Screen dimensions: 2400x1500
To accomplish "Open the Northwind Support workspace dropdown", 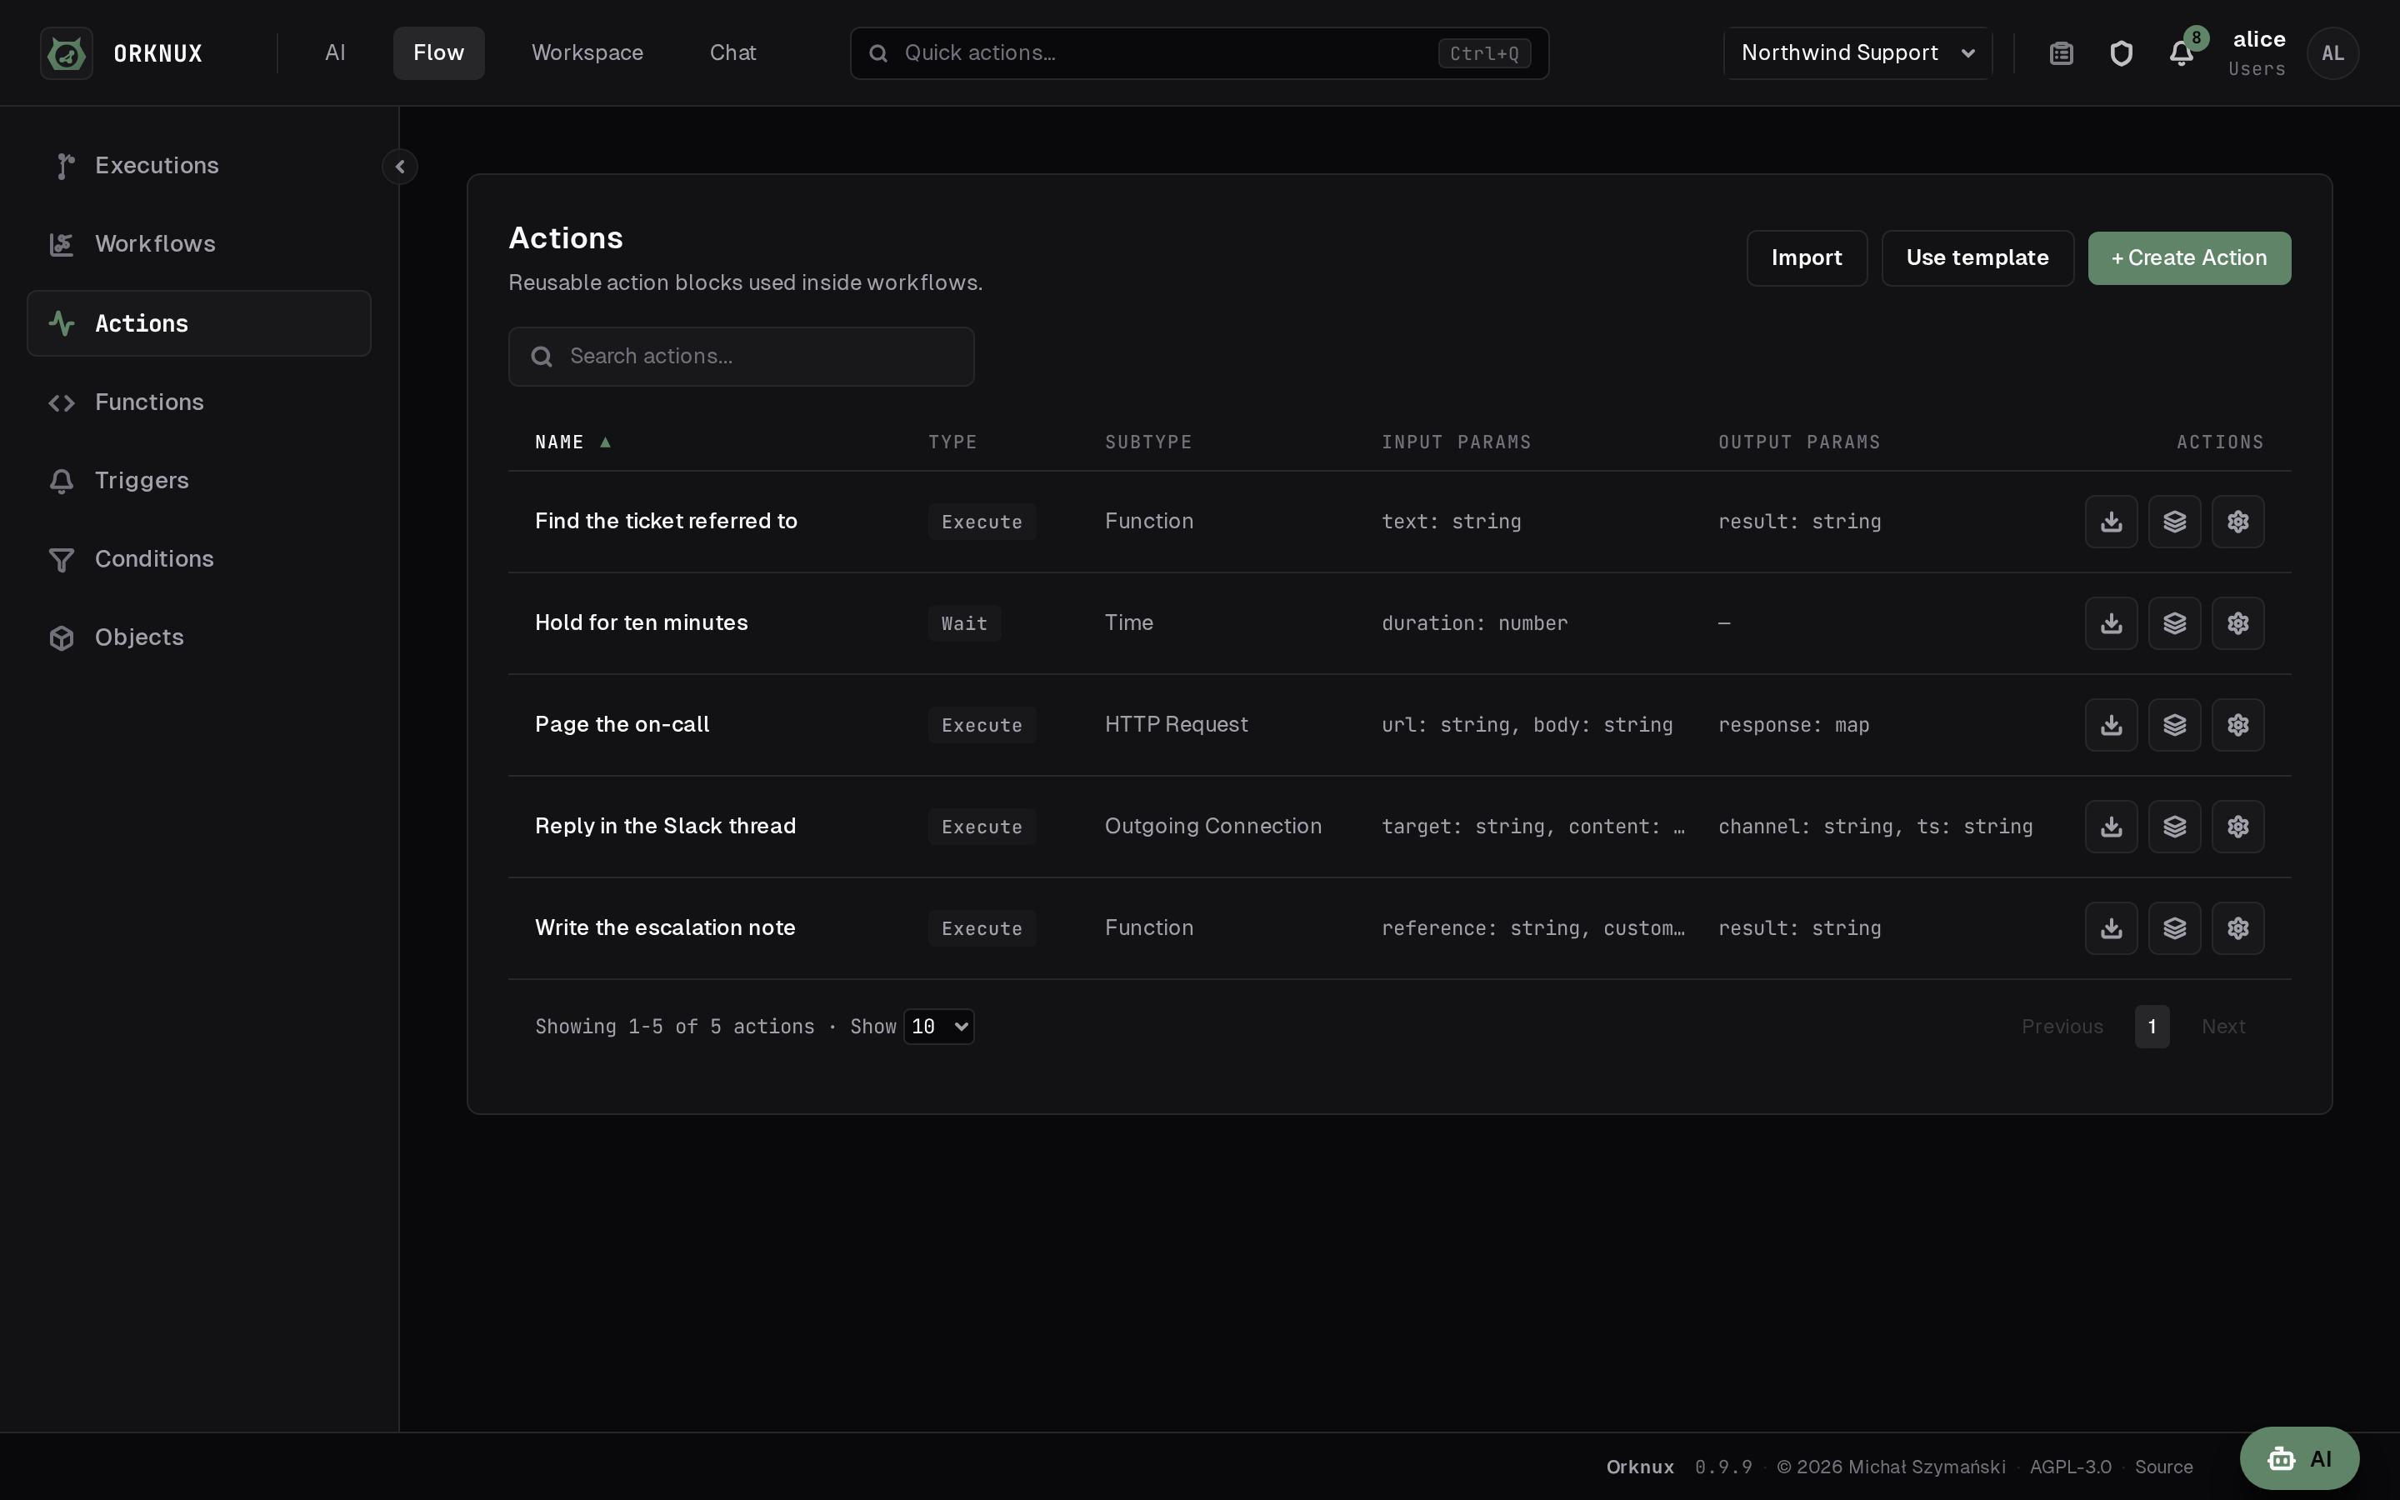I will point(1857,53).
